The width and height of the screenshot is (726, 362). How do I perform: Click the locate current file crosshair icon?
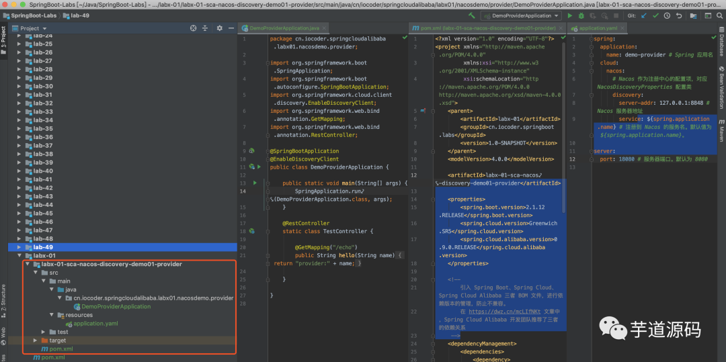point(194,28)
